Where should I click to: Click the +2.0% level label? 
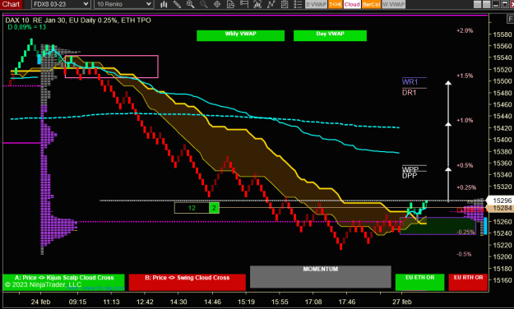(465, 30)
